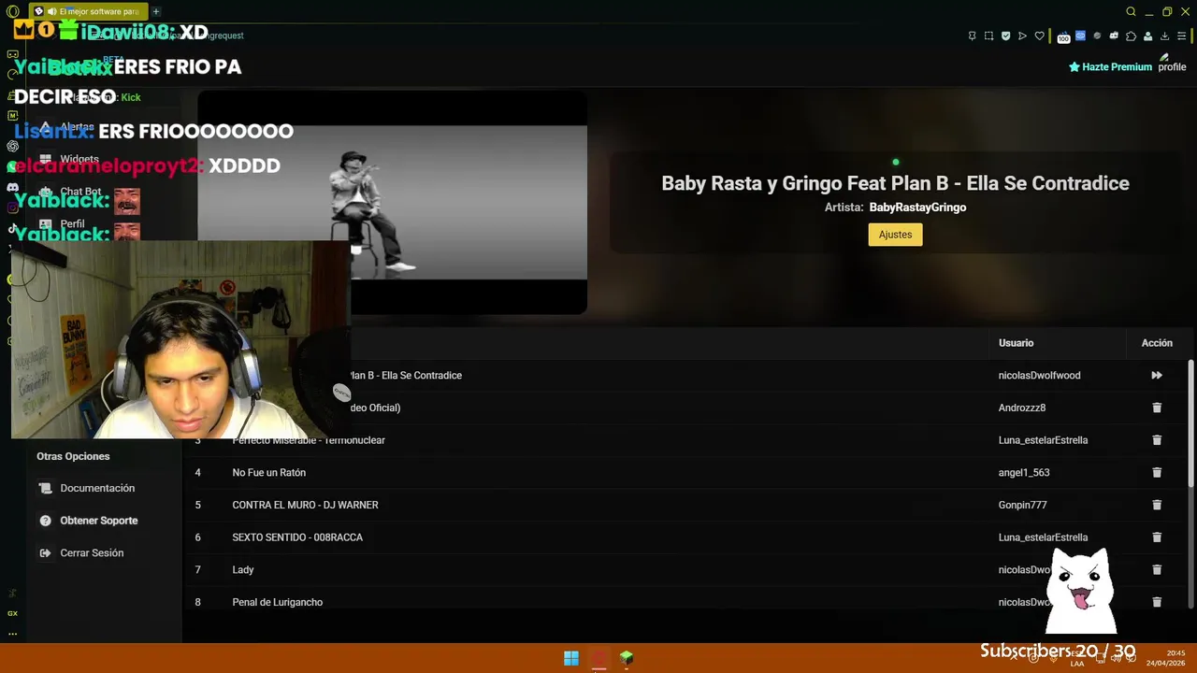Click username angel1_563 in the queue
The image size is (1197, 673).
point(1024,473)
